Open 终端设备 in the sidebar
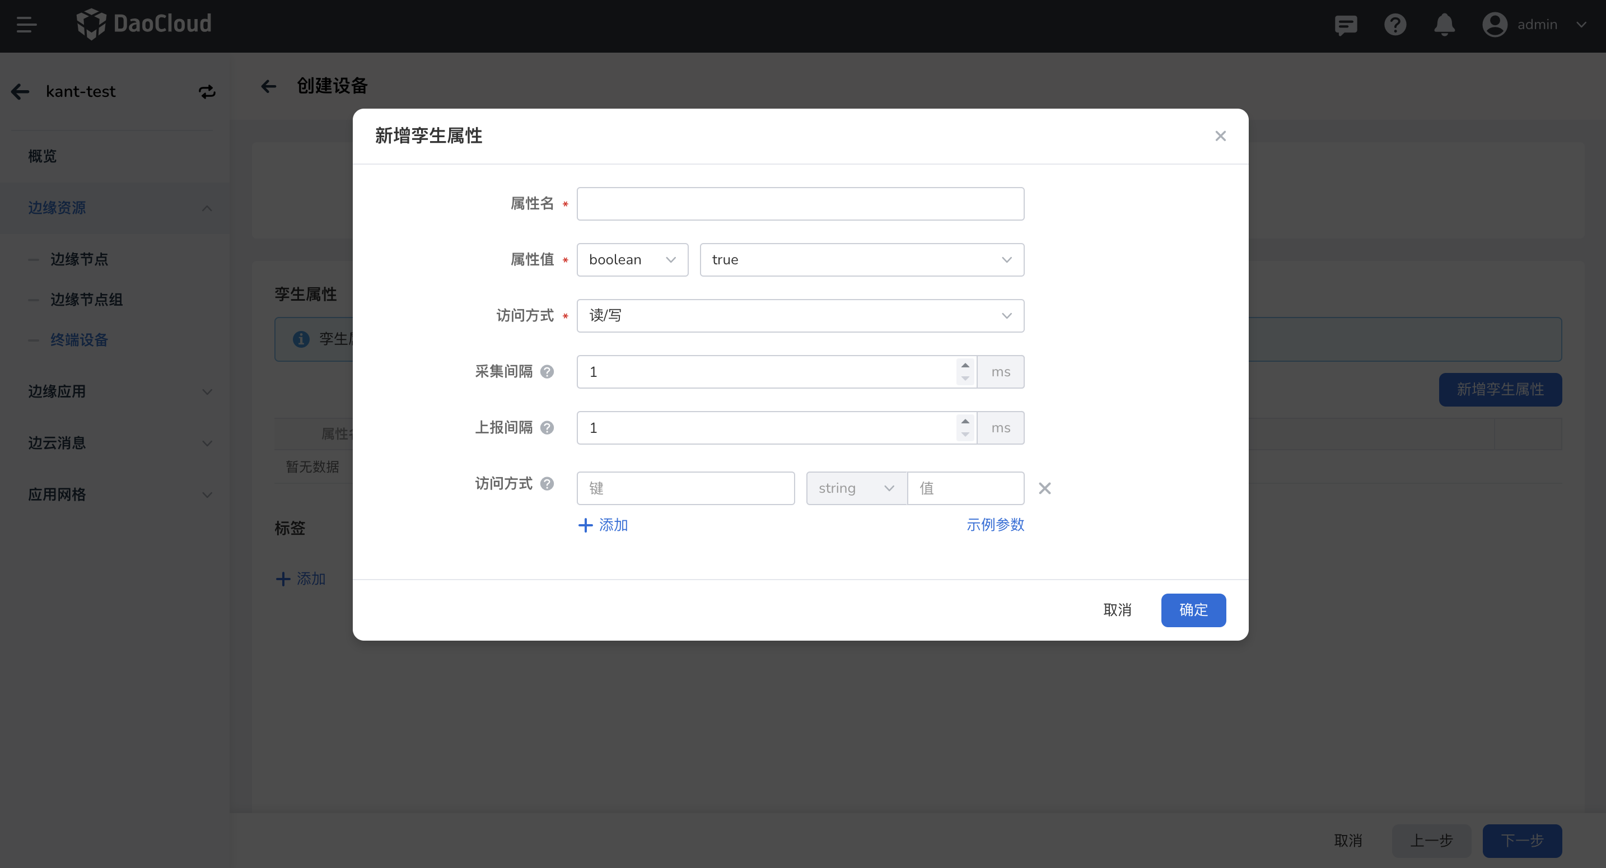The image size is (1606, 868). pyautogui.click(x=79, y=340)
